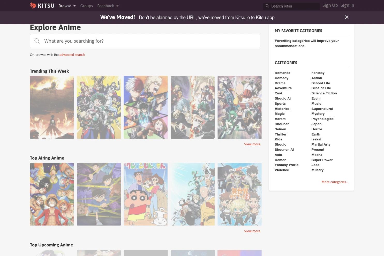The height and width of the screenshot is (256, 384).
Task: Select the Harem category
Action: tap(280, 119)
